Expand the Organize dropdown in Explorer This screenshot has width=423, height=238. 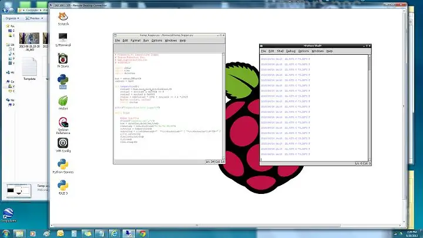click(12, 18)
